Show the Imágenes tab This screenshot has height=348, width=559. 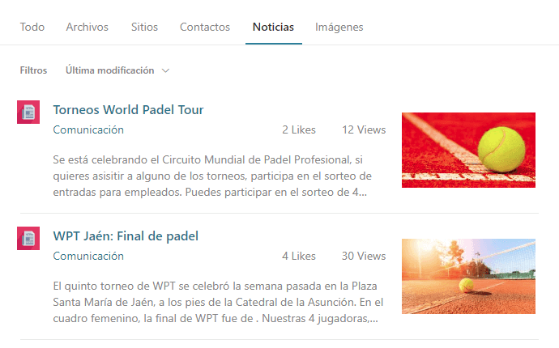[x=339, y=27]
